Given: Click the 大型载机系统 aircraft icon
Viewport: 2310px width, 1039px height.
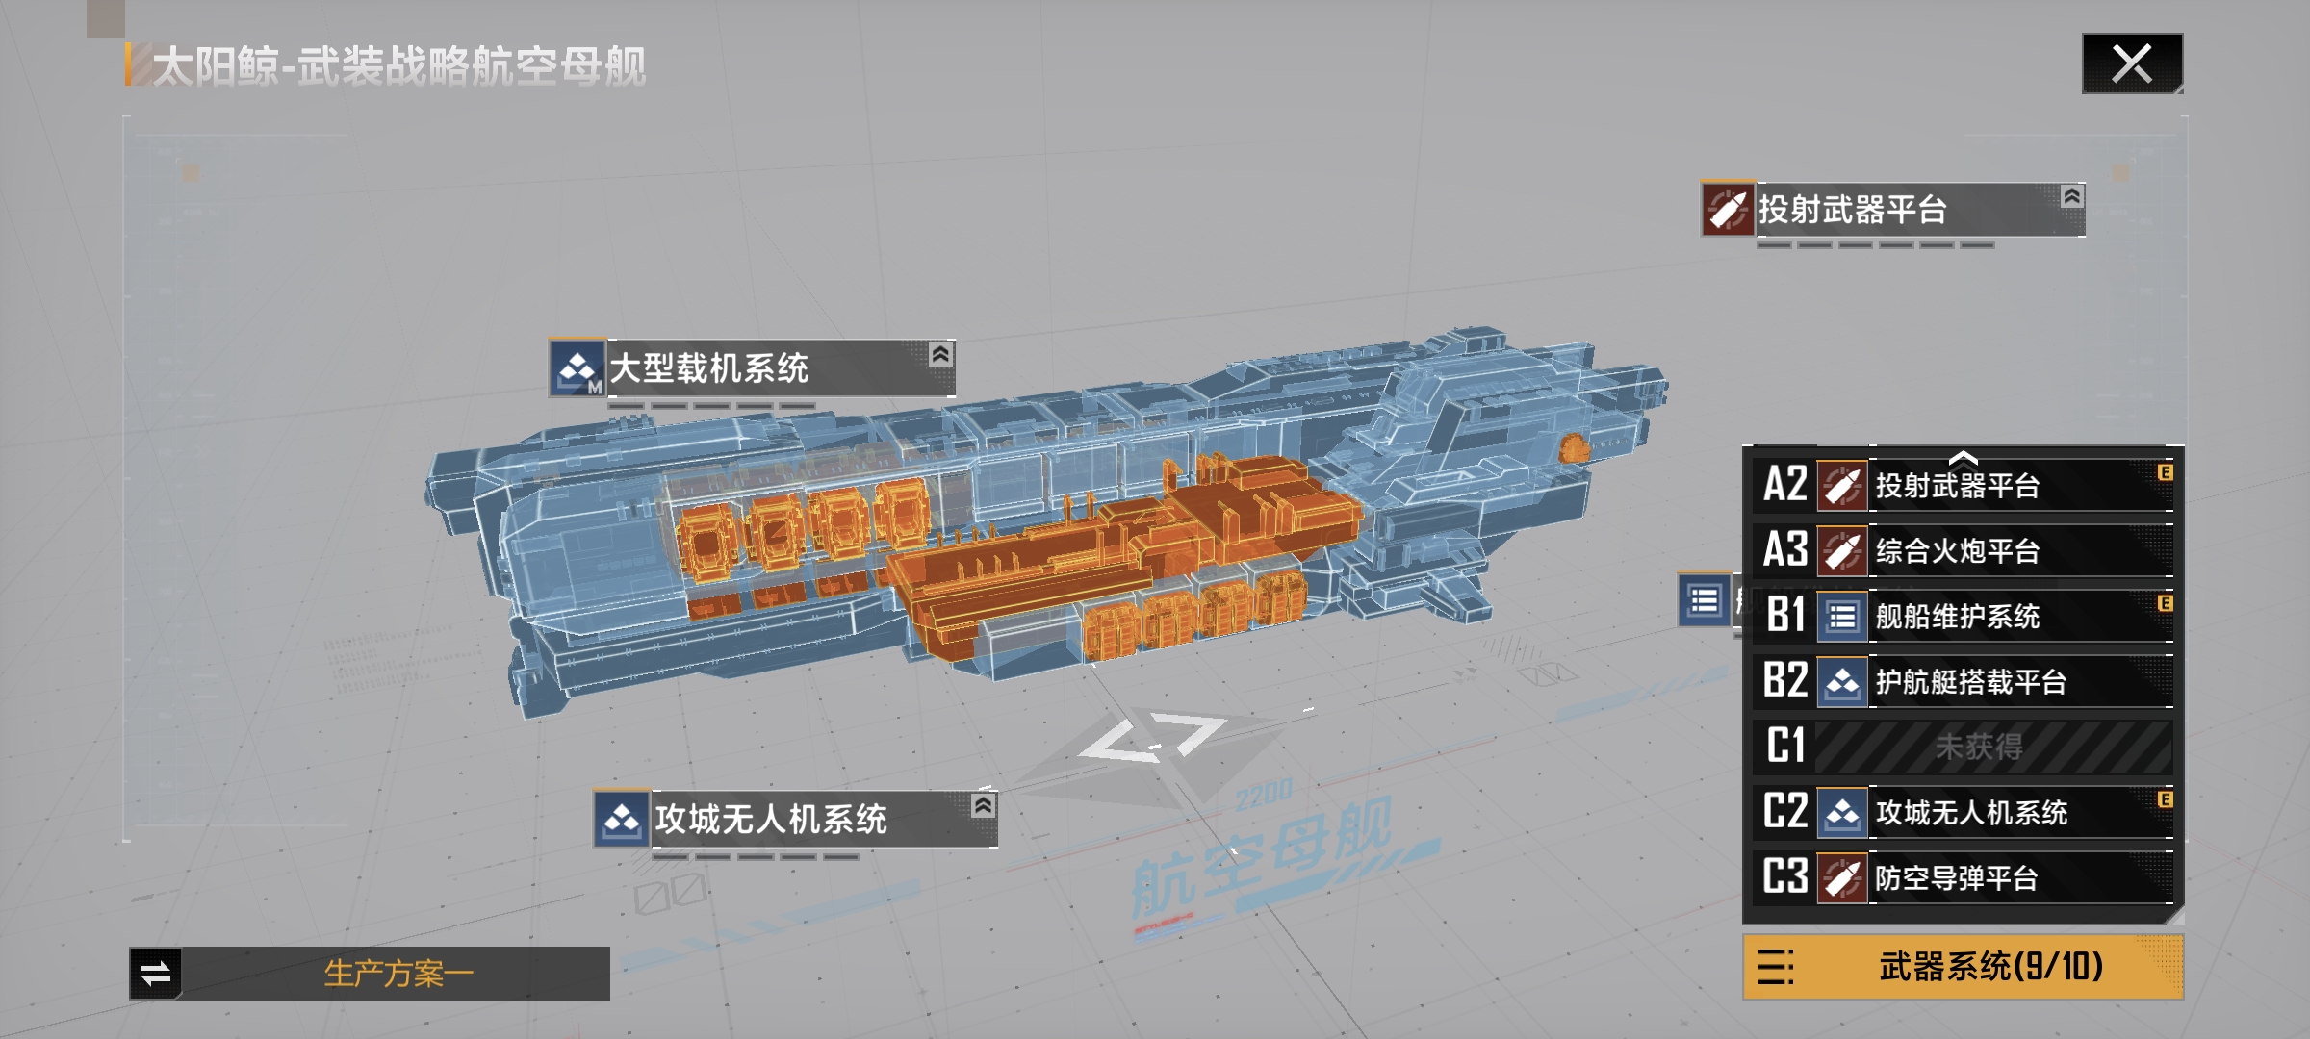Looking at the screenshot, I should coord(577,368).
